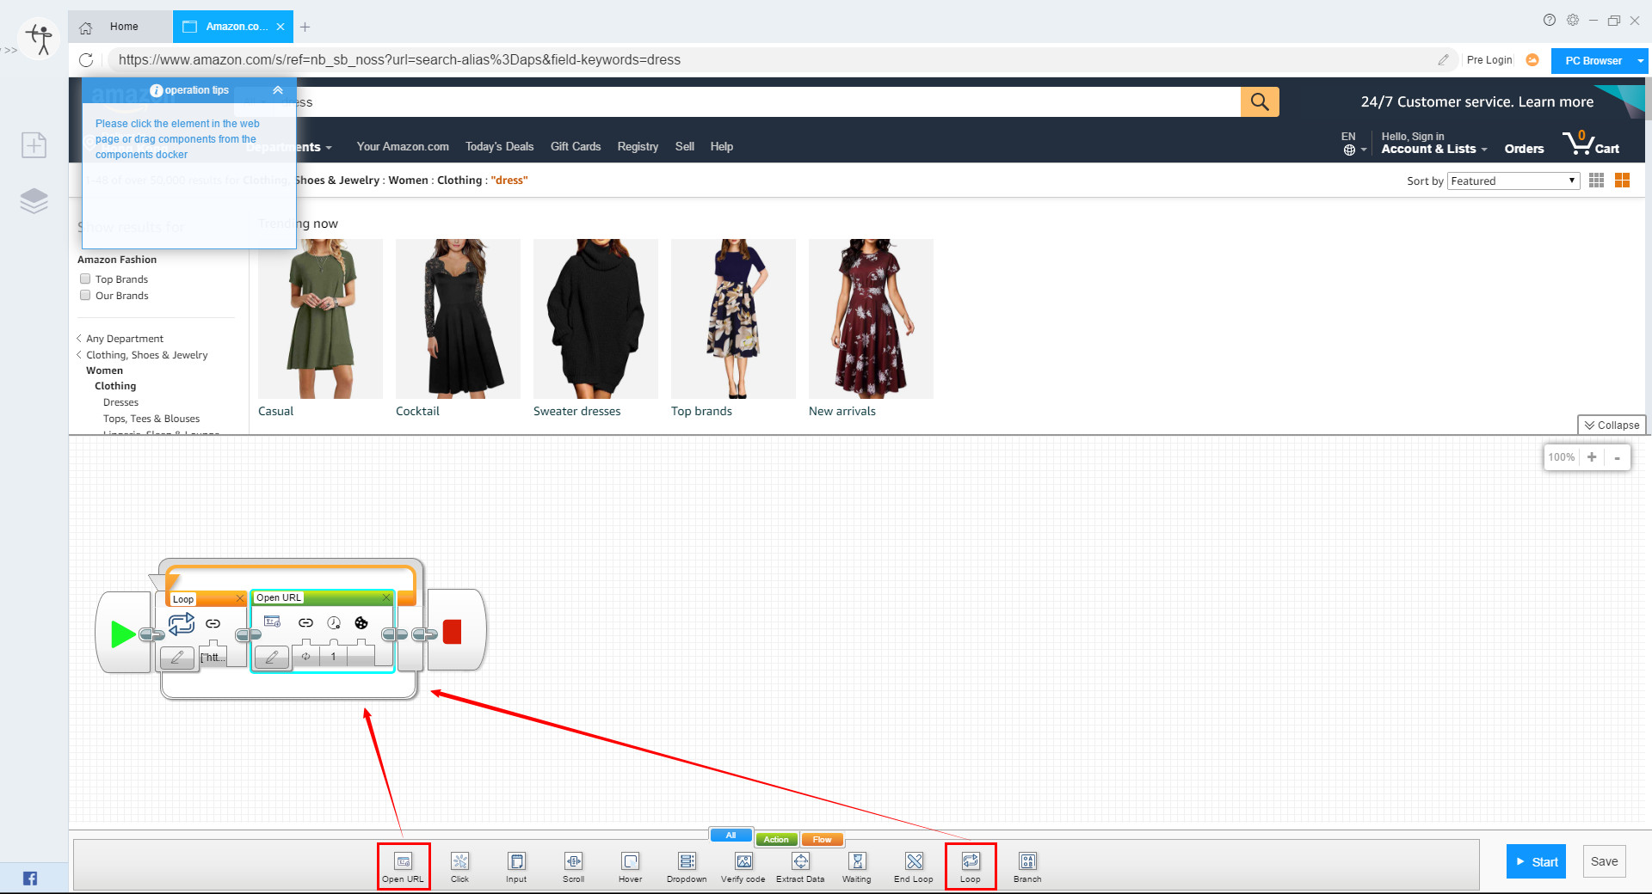
Task: Click the cookie icon in Open URL block
Action: coord(361,622)
